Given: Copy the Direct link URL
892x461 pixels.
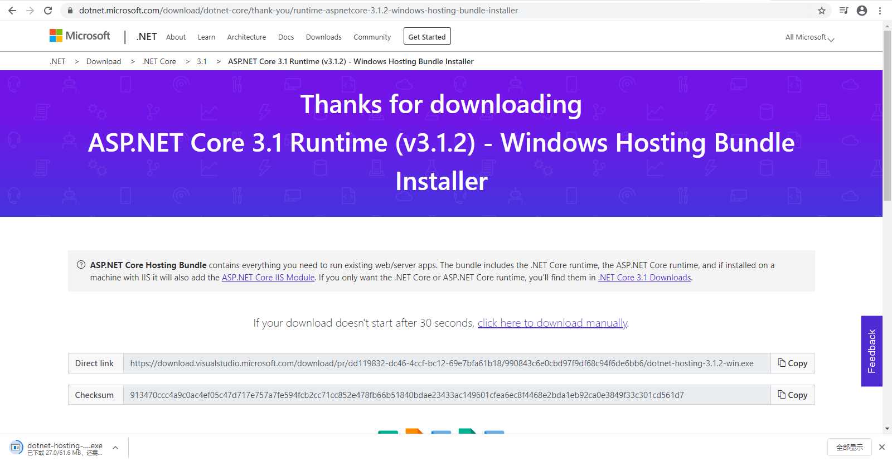Looking at the screenshot, I should pyautogui.click(x=793, y=363).
